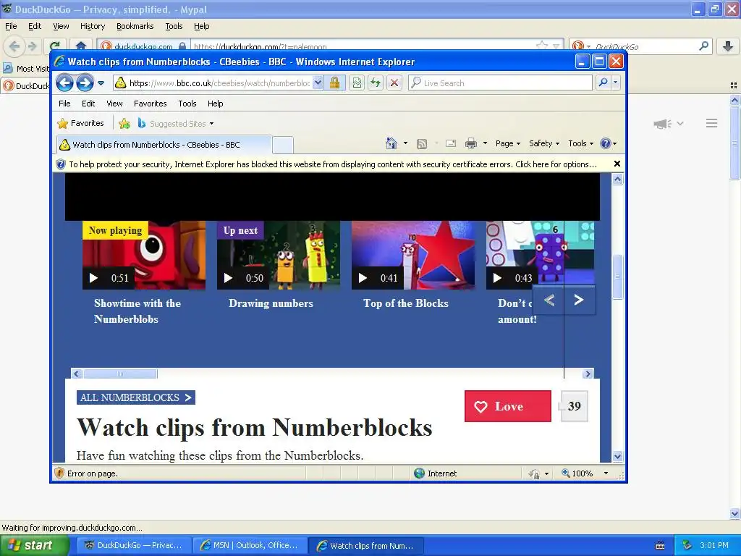Click the IE page scroll-up arrow
741x556 pixels.
click(x=618, y=180)
